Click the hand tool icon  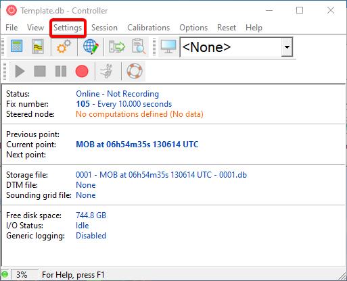click(x=106, y=71)
